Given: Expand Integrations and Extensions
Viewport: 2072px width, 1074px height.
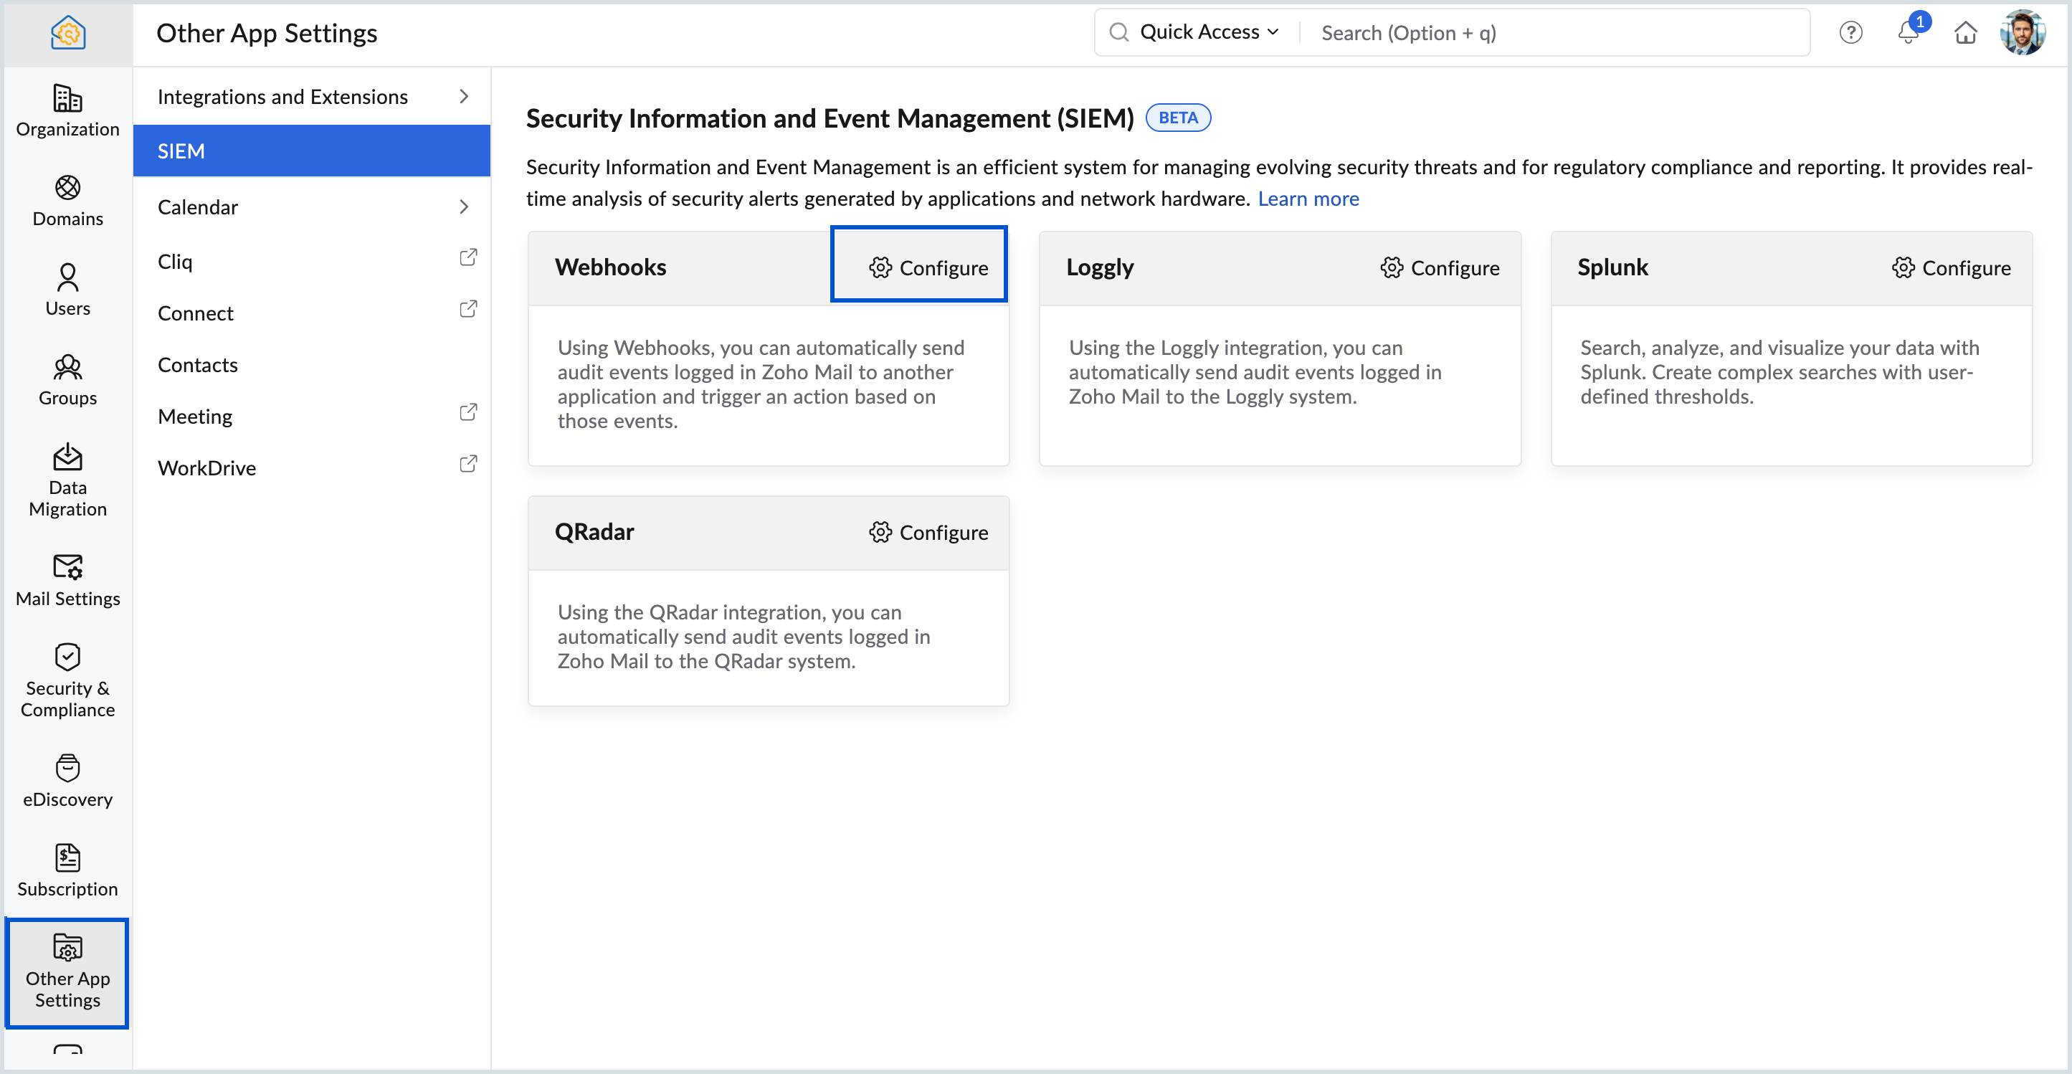Looking at the screenshot, I should coord(282,97).
